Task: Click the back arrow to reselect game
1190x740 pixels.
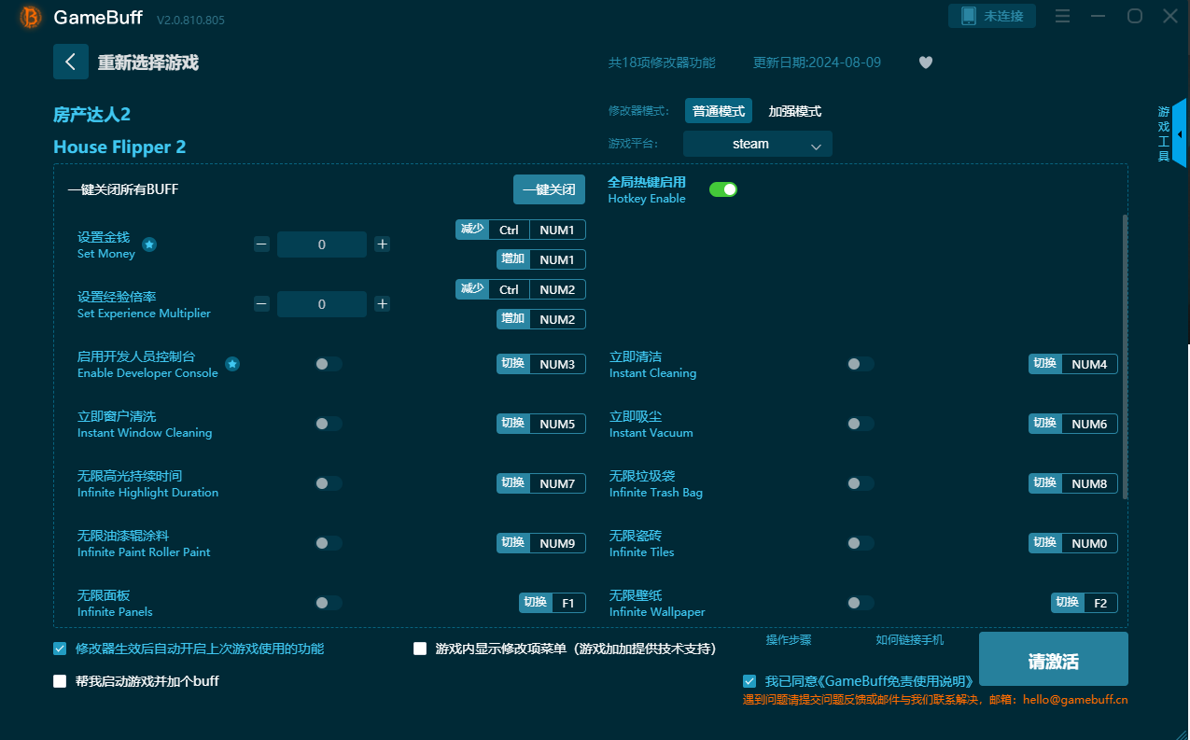Action: click(71, 62)
